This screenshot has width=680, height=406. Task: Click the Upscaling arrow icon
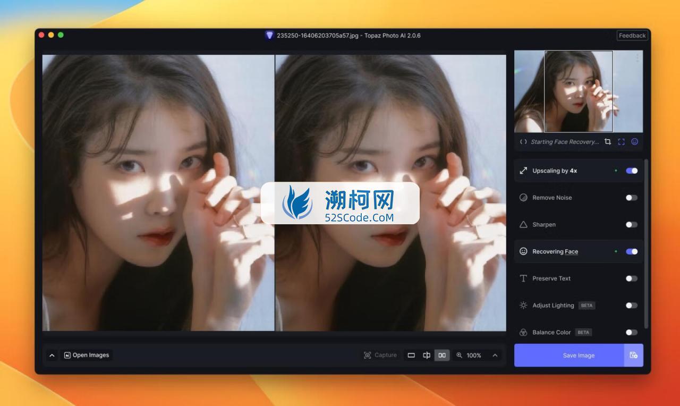[523, 171]
